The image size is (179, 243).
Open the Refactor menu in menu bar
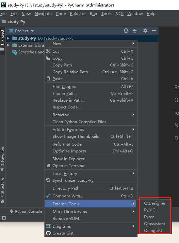78,14
